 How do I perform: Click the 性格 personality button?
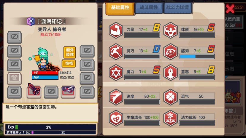pos(69,63)
